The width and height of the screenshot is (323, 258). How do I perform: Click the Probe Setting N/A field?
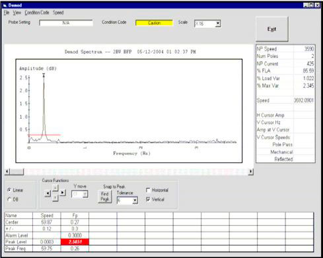(66, 23)
